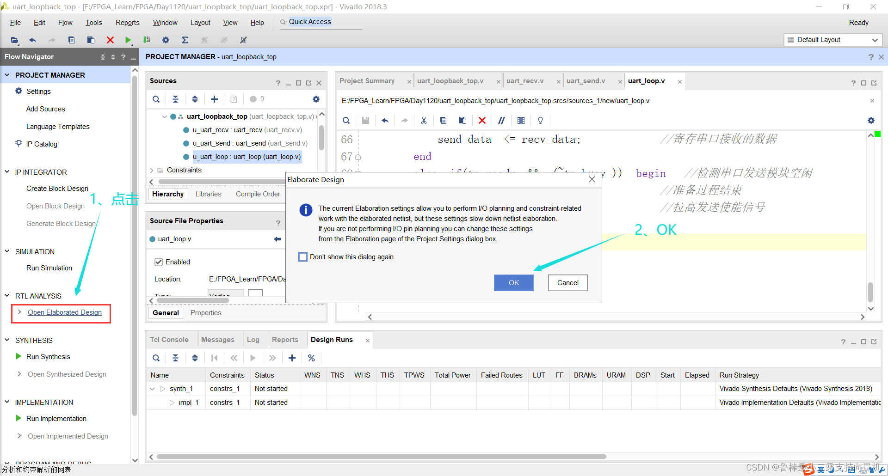
Task: Click the red delete X in editor toolbar
Action: coord(482,120)
